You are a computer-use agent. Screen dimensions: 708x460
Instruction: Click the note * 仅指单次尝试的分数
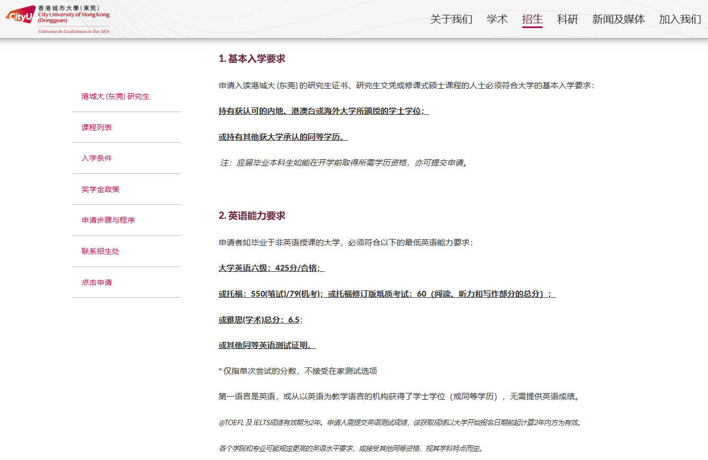coord(298,371)
